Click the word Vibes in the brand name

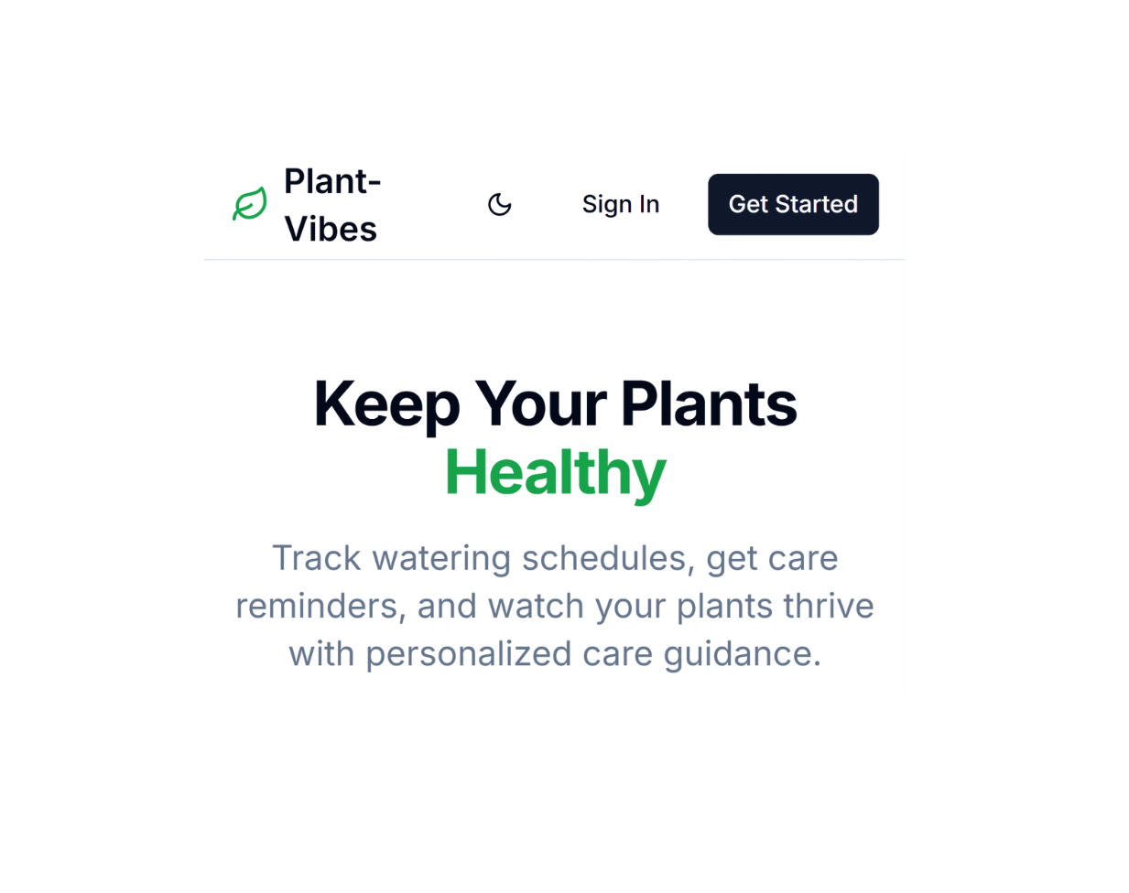pyautogui.click(x=331, y=229)
